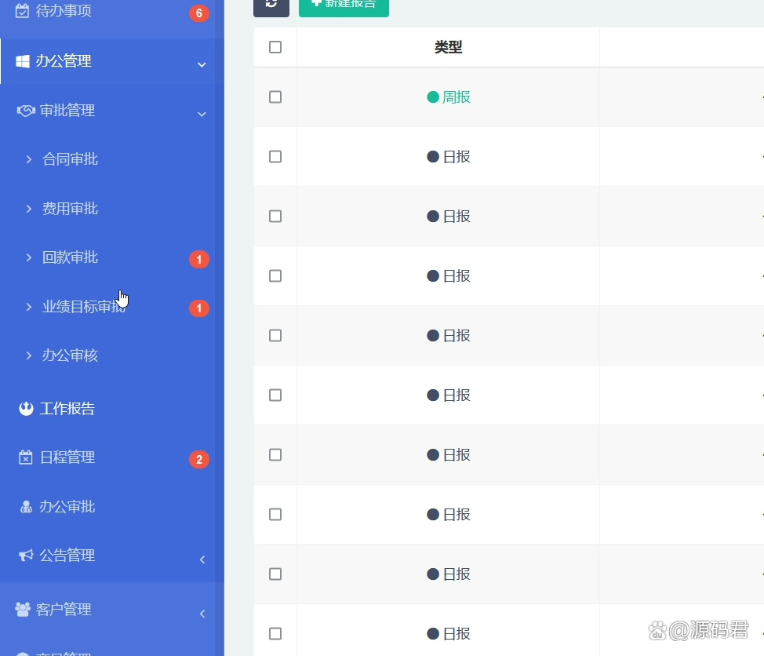
Task: Click the 公告管理 megaphone icon
Action: click(26, 556)
